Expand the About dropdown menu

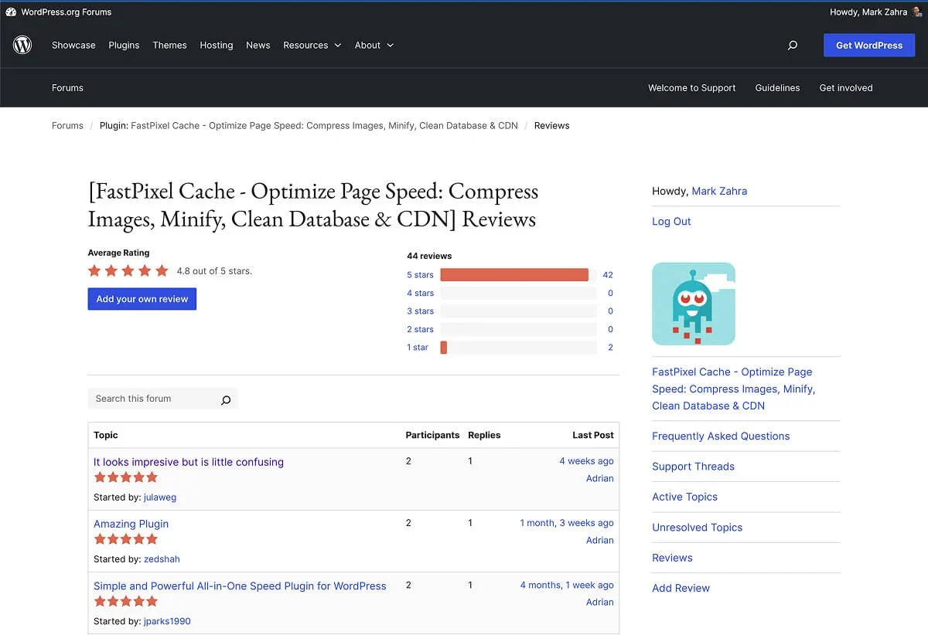pos(374,46)
